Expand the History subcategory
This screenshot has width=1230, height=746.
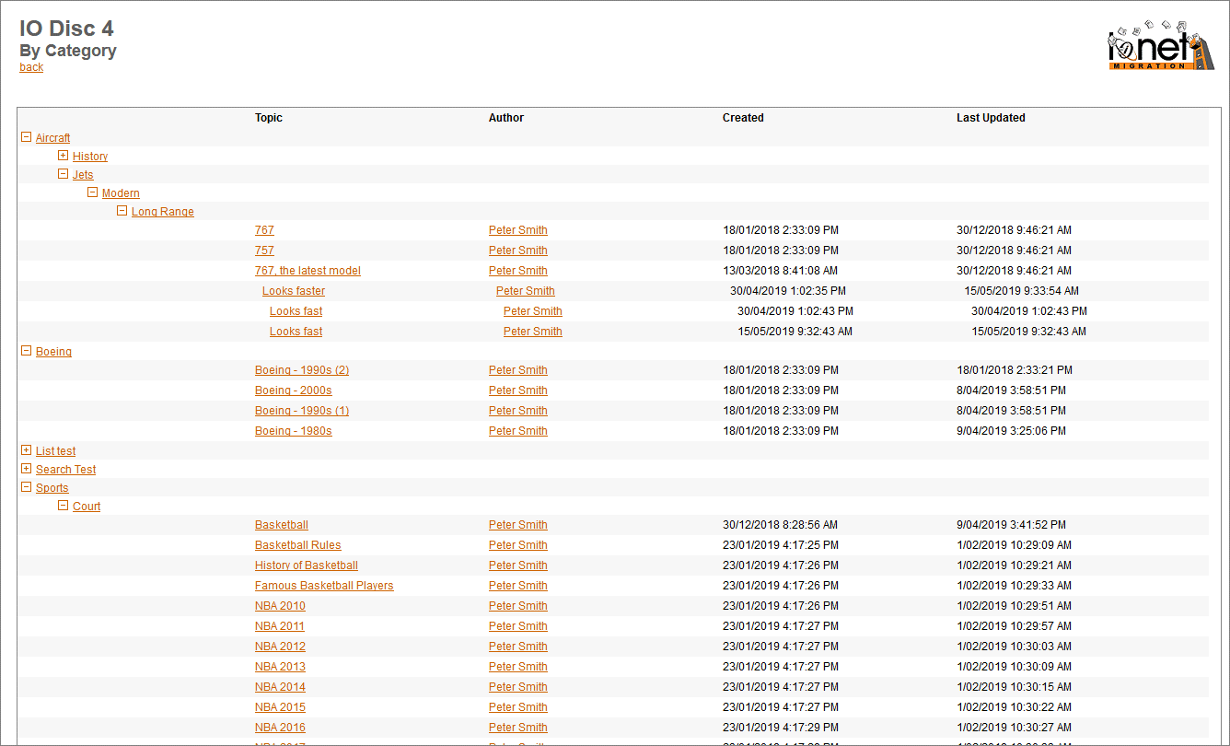coord(63,156)
